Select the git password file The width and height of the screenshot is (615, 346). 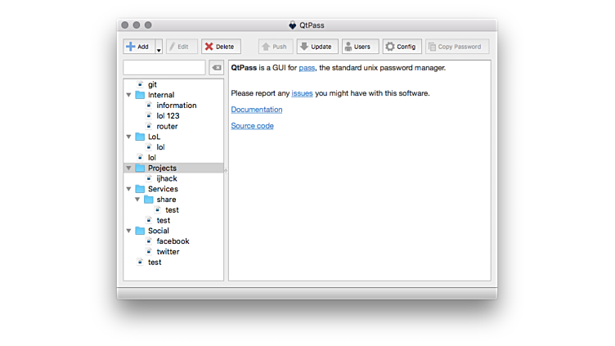click(x=152, y=84)
